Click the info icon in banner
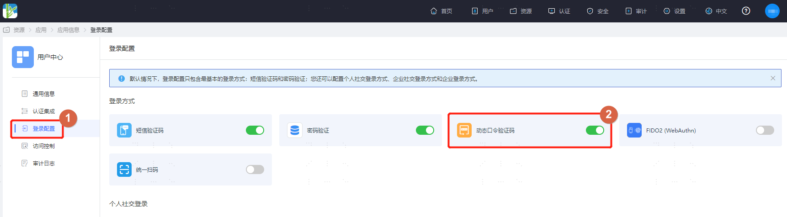787x217 pixels. point(122,79)
